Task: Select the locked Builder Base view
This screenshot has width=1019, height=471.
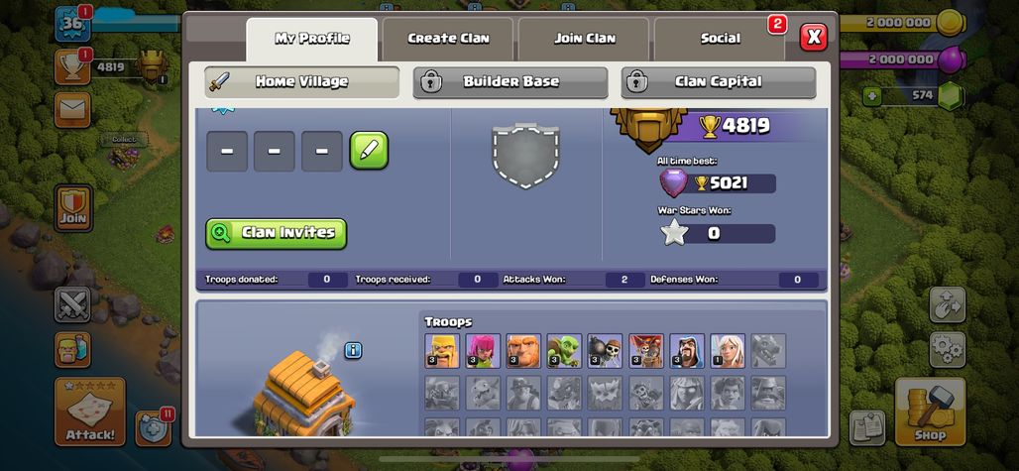Action: pos(510,82)
